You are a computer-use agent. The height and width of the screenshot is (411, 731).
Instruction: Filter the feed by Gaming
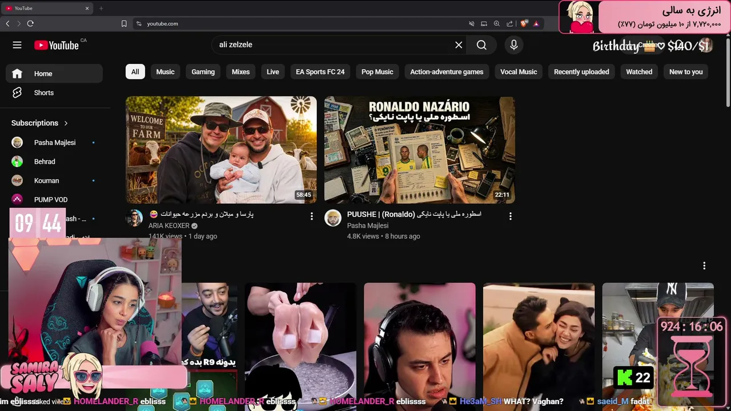(203, 72)
